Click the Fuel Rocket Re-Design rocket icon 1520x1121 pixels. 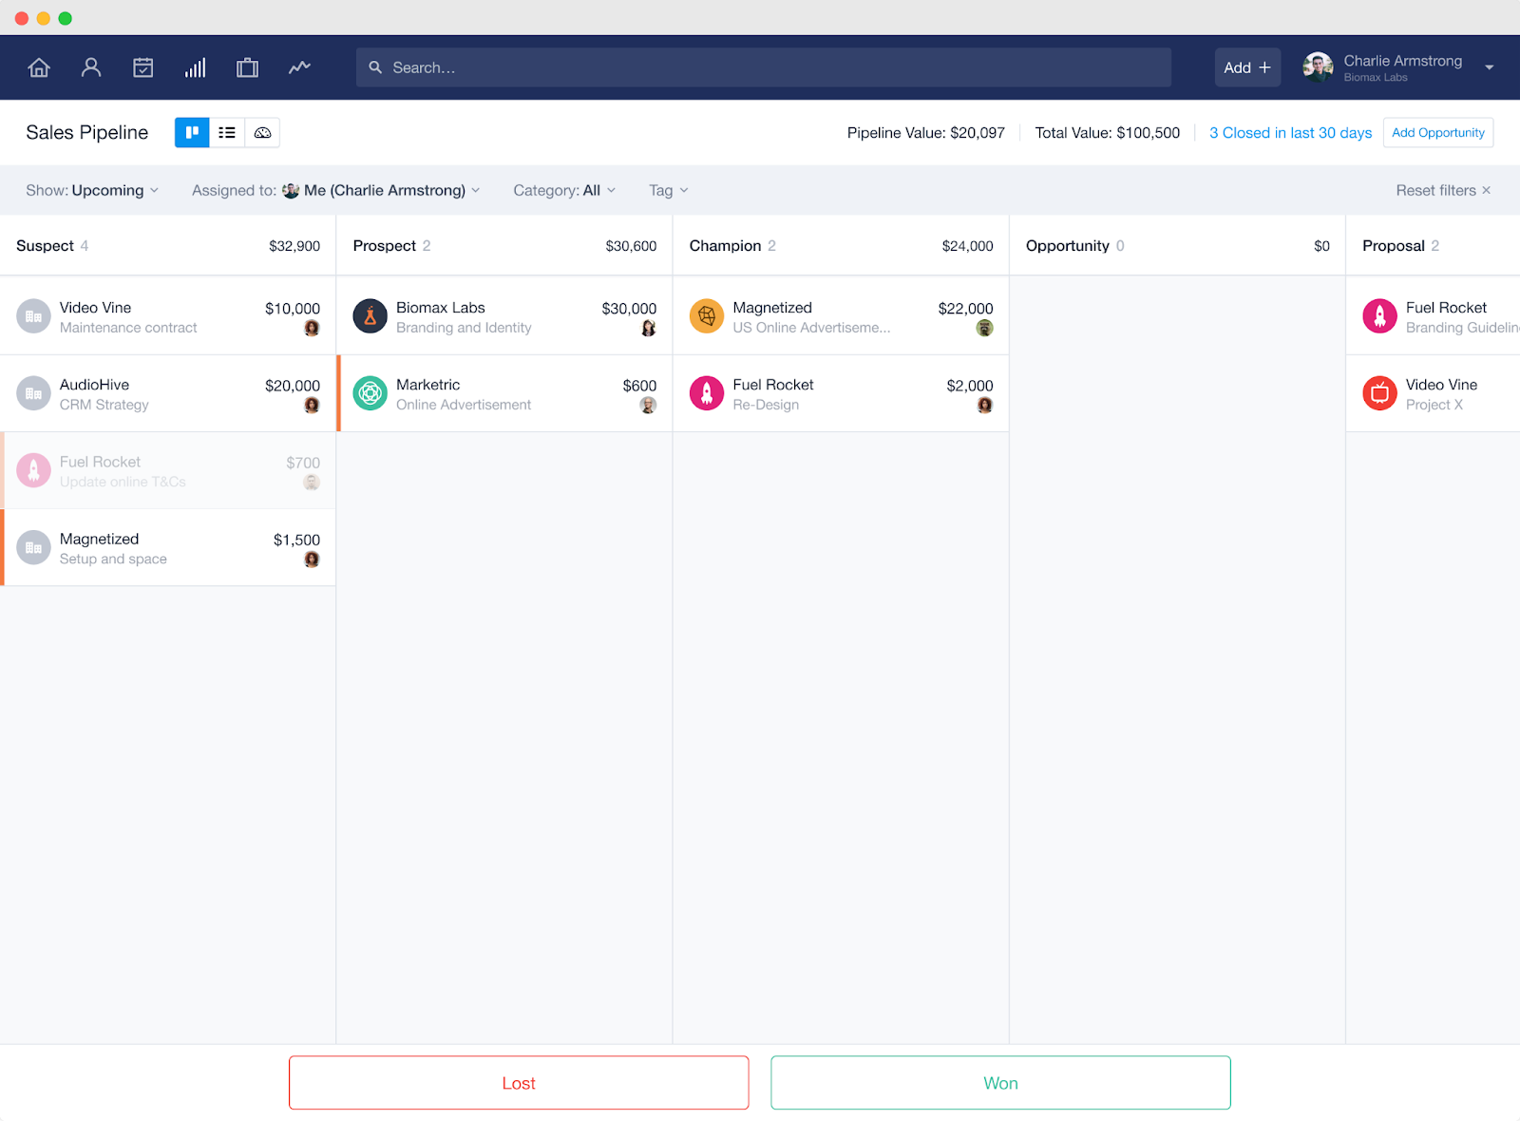coord(707,393)
